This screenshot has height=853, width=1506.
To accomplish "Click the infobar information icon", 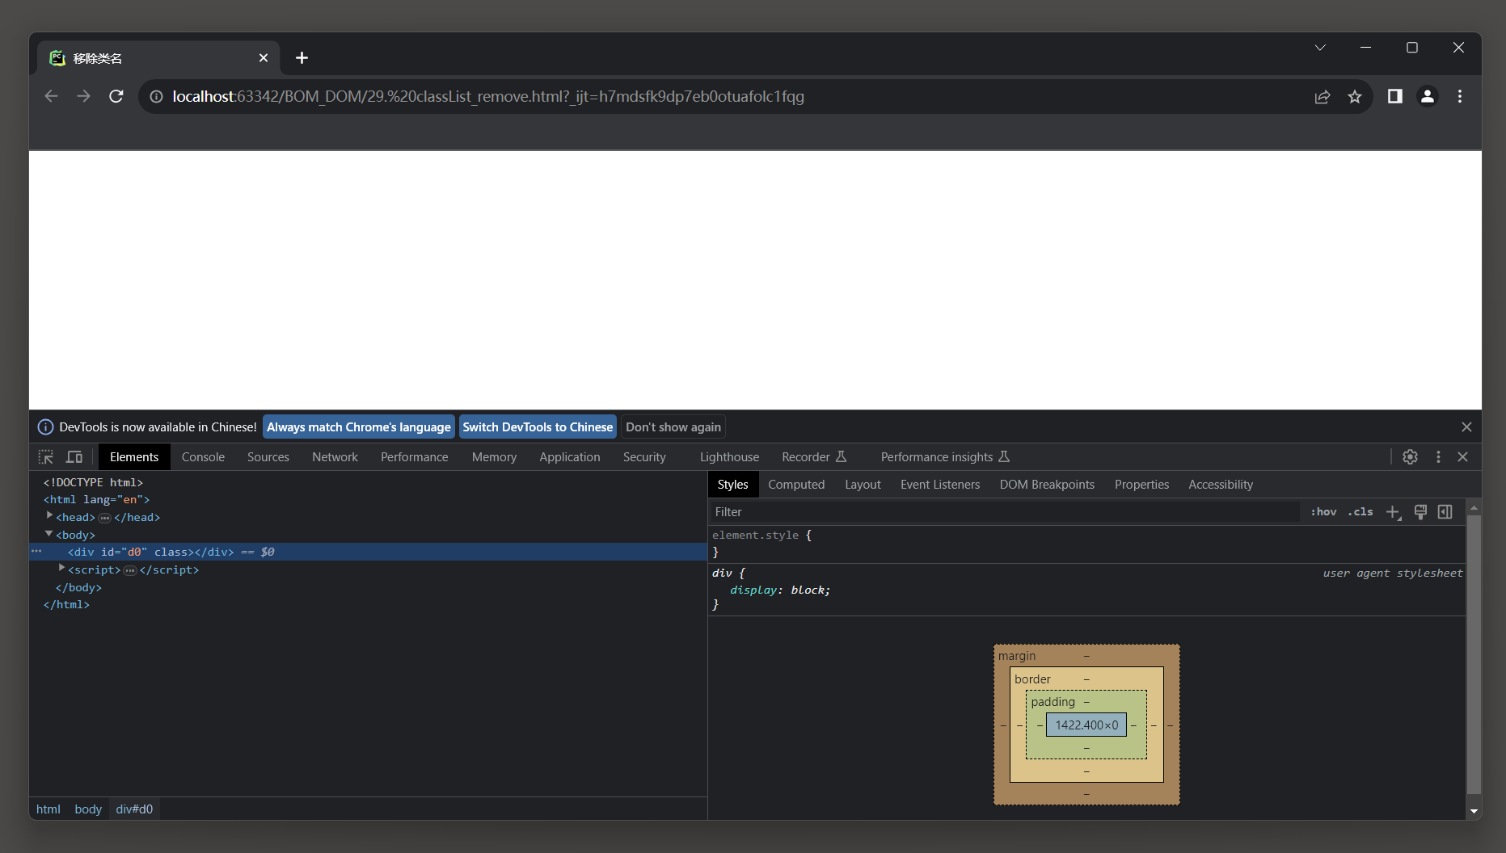I will pyautogui.click(x=45, y=427).
